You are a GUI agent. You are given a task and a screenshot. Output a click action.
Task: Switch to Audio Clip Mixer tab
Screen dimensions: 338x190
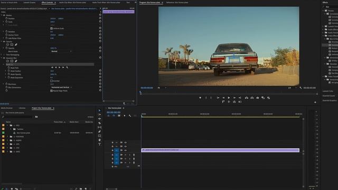pos(72,3)
